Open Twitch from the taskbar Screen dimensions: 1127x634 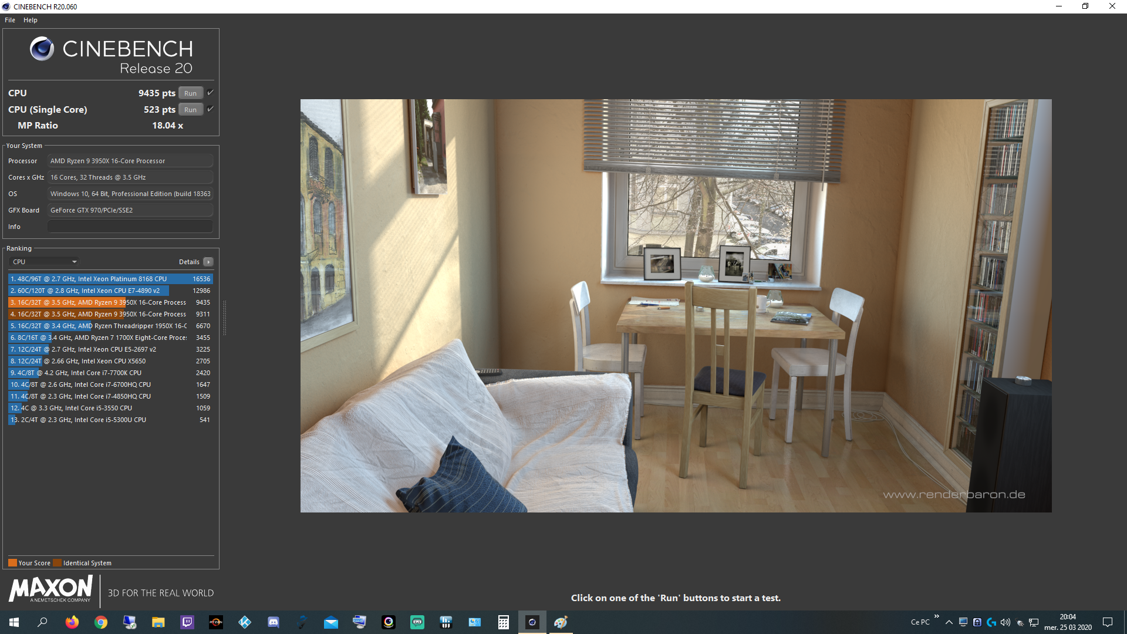click(187, 622)
